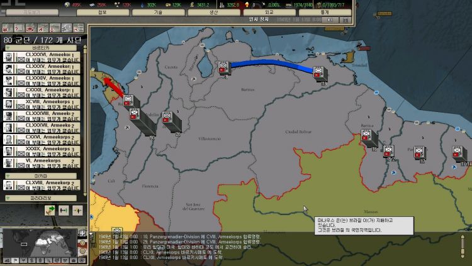Open the 외교 diplomacy screen

coord(269,13)
